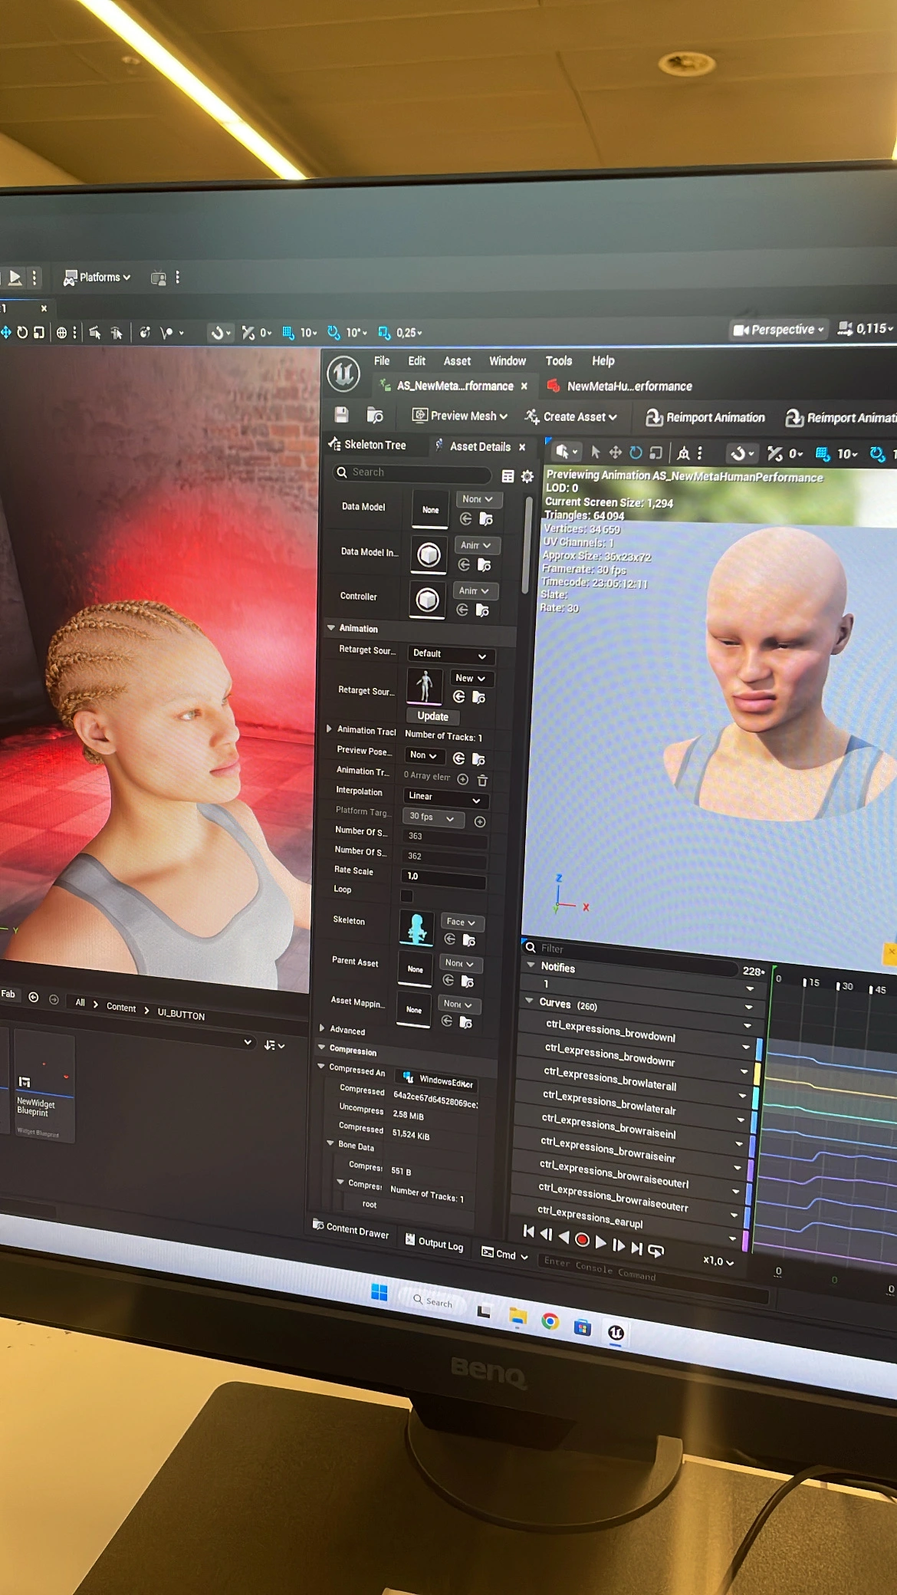The height and width of the screenshot is (1595, 897).
Task: Expand the Advanced section
Action: tap(322, 1028)
